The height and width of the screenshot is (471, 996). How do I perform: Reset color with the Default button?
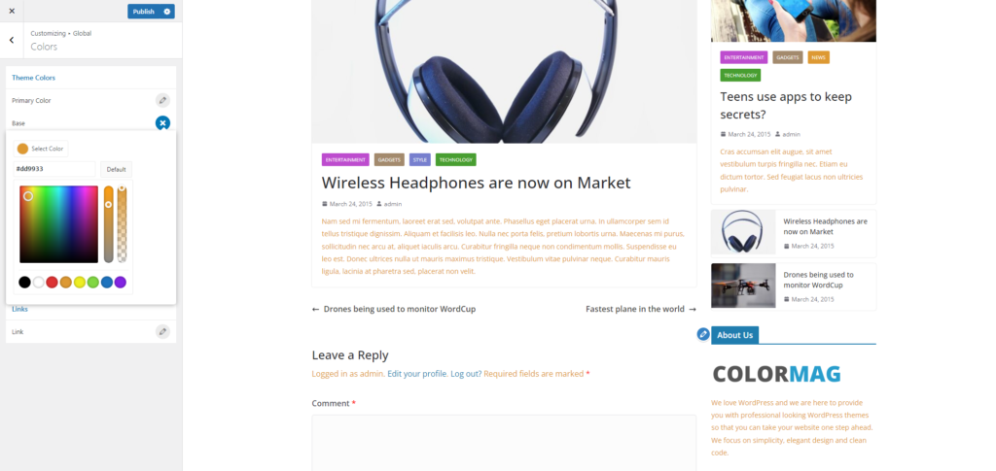[x=117, y=169]
